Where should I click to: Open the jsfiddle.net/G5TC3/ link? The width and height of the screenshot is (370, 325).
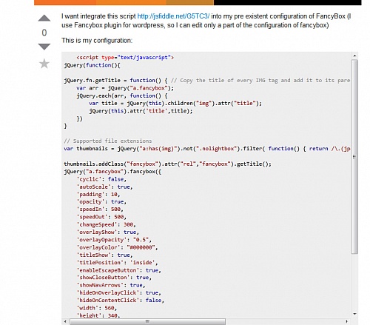pos(173,16)
